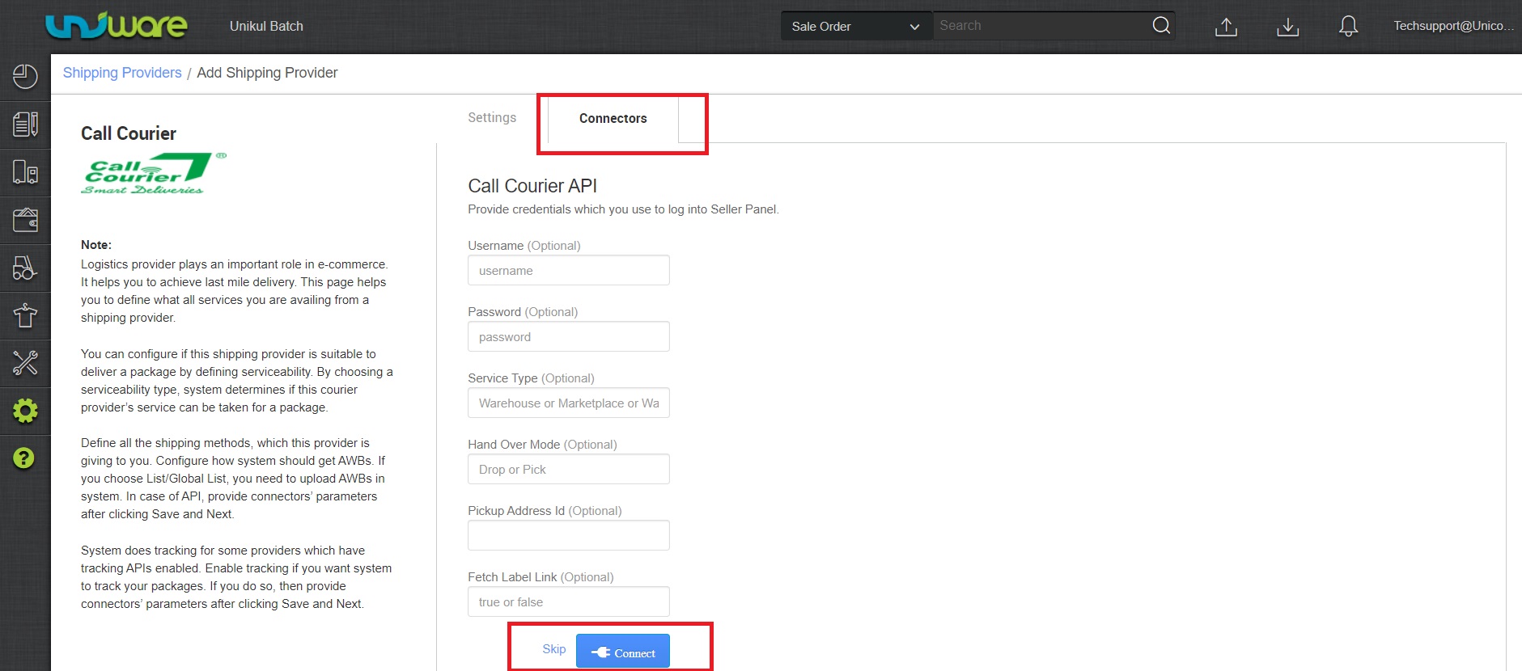Open the Products catalog sidebar icon
This screenshot has height=671, width=1522.
click(x=25, y=171)
